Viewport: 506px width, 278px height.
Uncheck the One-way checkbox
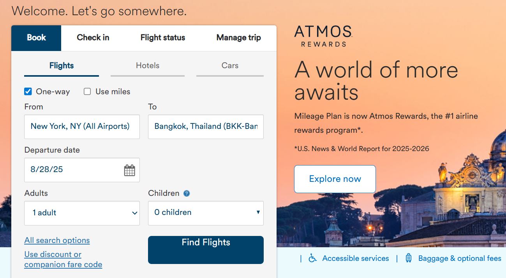[28, 91]
